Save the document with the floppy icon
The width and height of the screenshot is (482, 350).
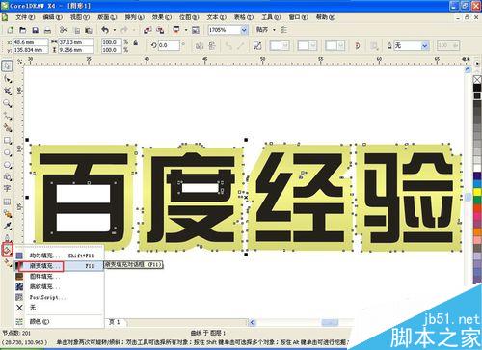pyautogui.click(x=35, y=30)
